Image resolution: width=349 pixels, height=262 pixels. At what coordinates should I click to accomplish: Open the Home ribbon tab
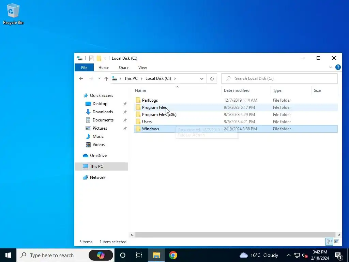click(x=104, y=68)
